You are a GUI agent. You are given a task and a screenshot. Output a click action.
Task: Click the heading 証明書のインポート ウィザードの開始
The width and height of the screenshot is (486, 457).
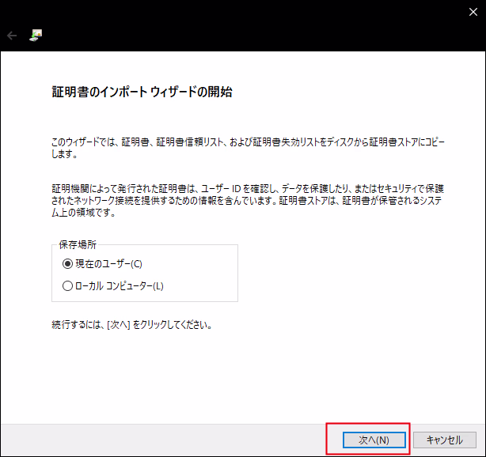coord(142,92)
